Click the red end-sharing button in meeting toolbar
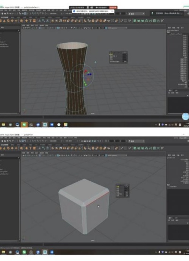The height and width of the screenshot is (261, 189). (x=113, y=8)
